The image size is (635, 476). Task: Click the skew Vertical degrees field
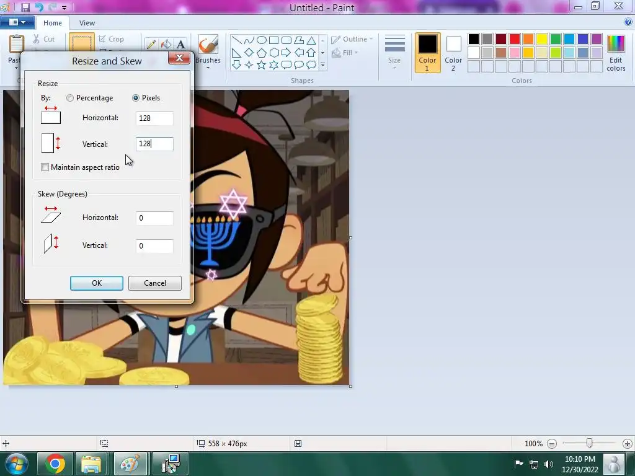[x=154, y=246]
